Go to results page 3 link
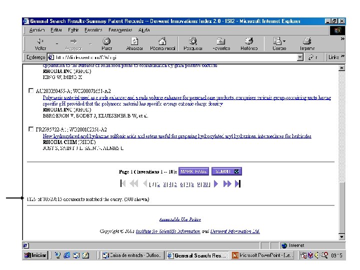The image size is (360, 270). 165,184
